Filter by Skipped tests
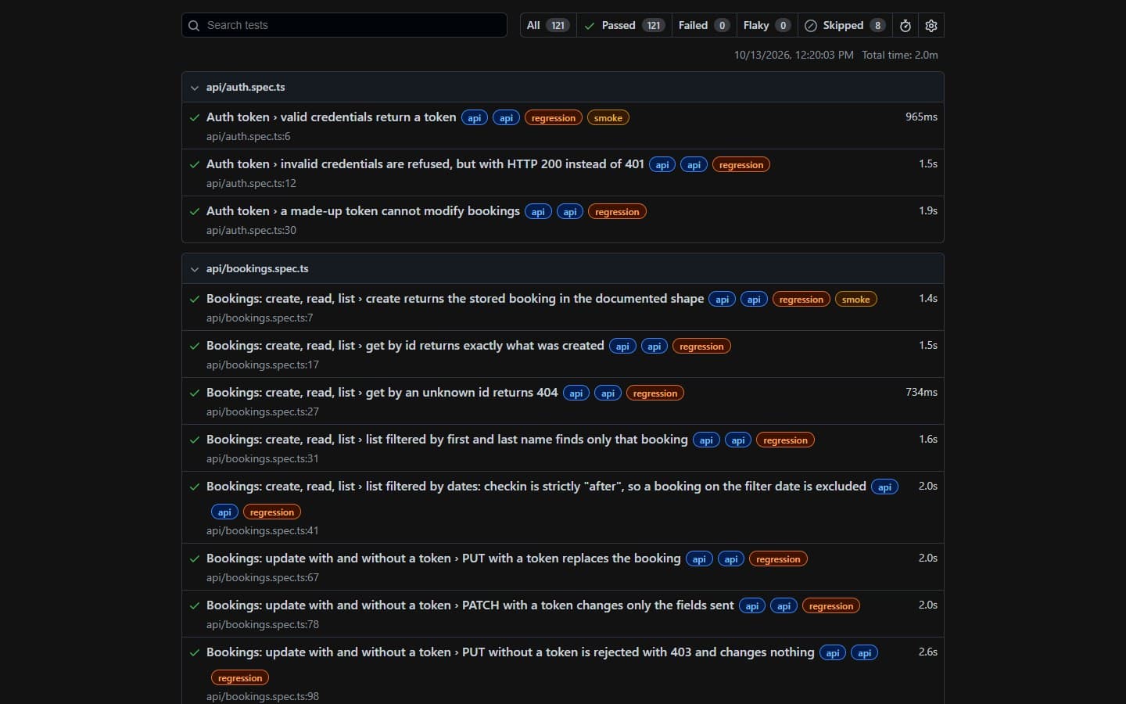1126x704 pixels. (845, 25)
